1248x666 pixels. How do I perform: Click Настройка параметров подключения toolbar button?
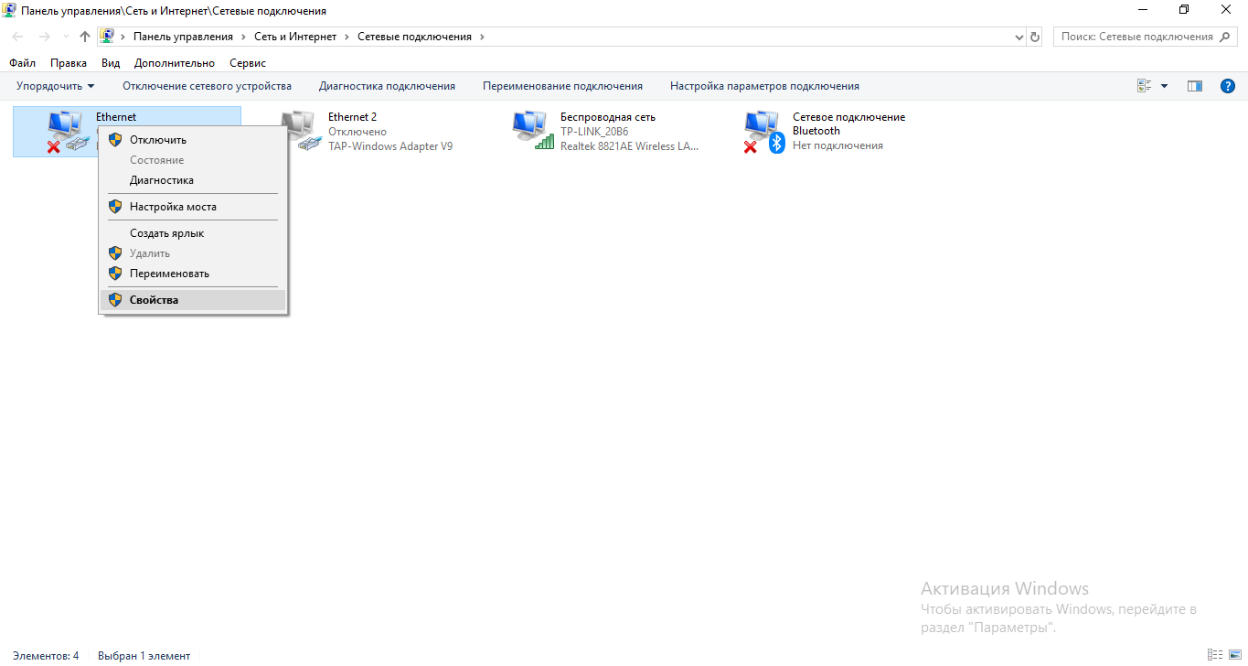pyautogui.click(x=764, y=86)
